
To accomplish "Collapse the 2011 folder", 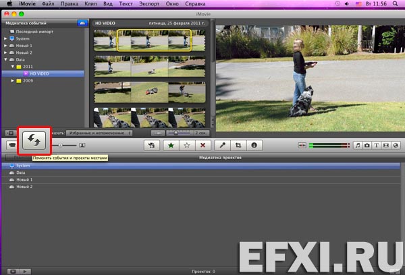I will click(12, 67).
